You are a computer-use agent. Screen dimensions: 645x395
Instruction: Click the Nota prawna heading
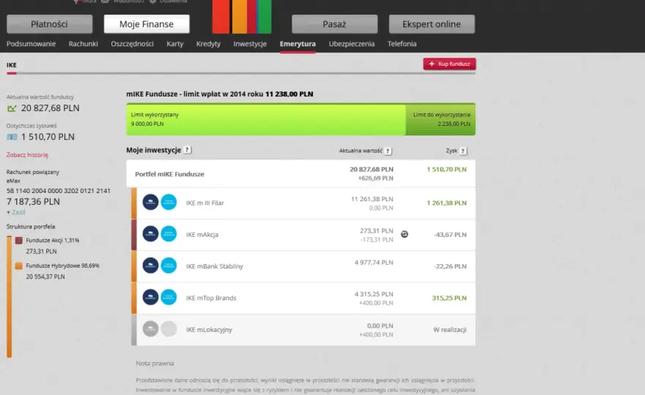point(155,364)
